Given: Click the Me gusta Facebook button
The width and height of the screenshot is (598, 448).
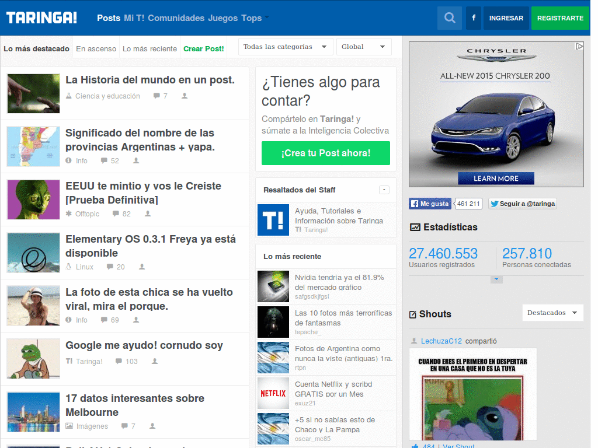Looking at the screenshot, I should [430, 204].
